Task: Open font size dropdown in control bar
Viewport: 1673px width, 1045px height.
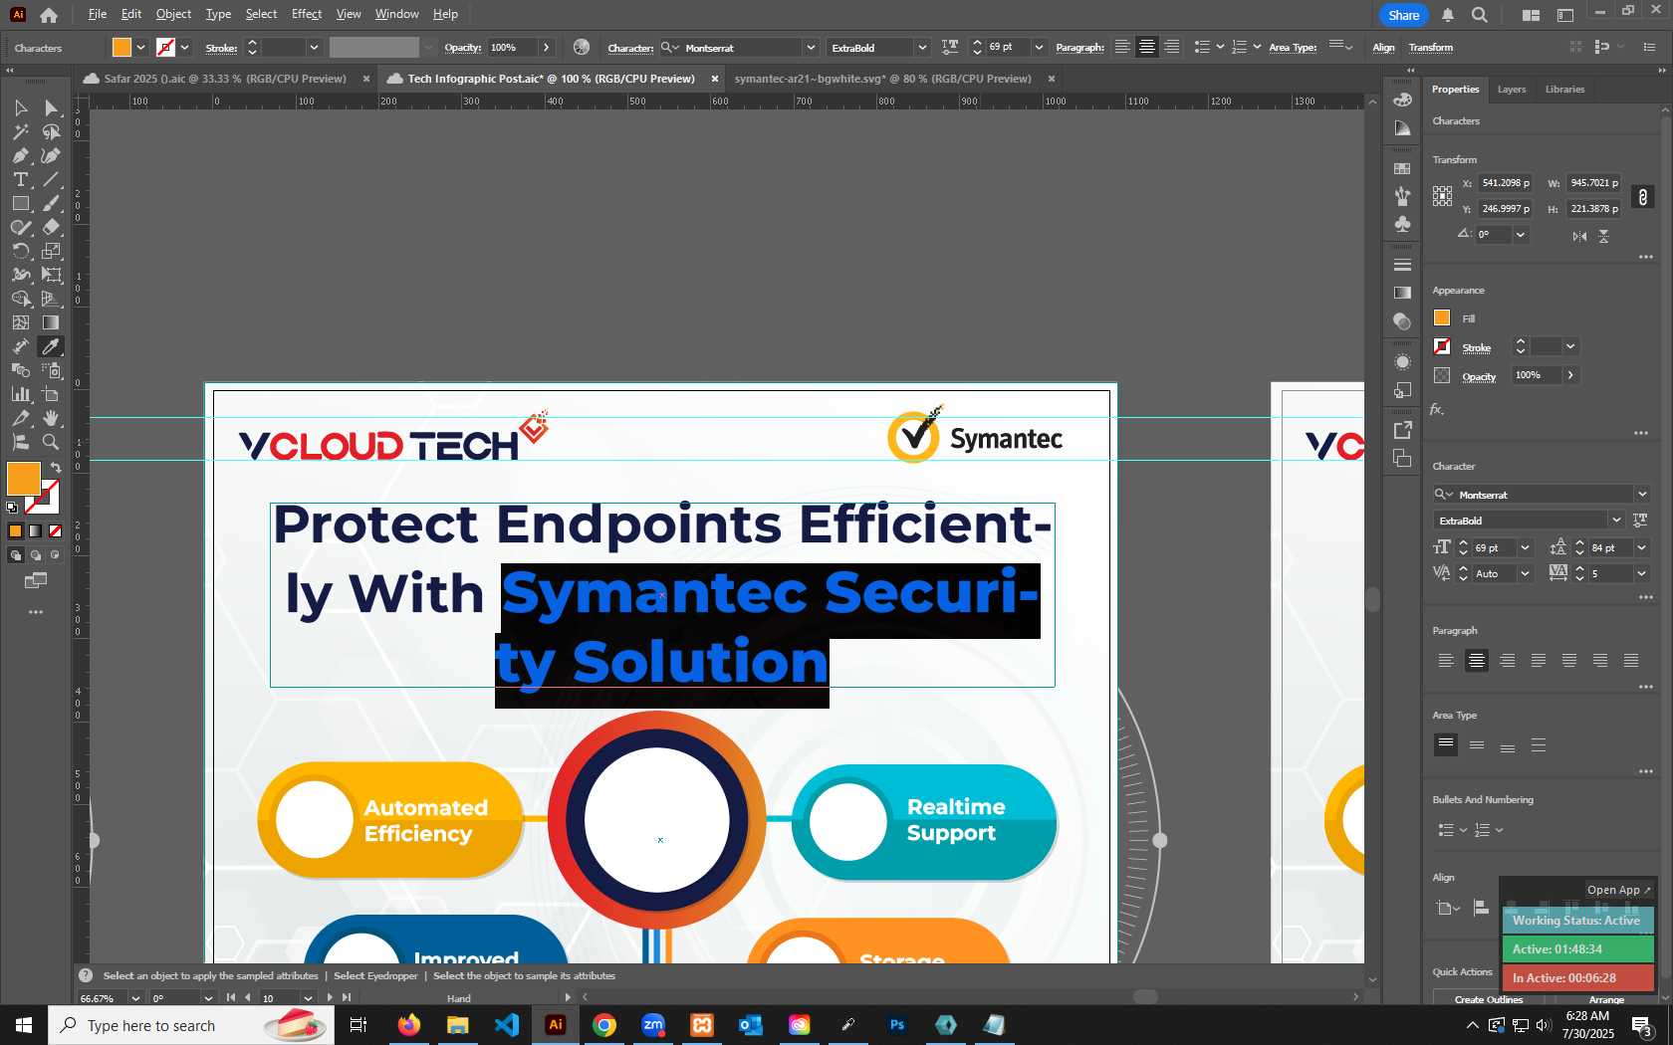Action: (1039, 48)
